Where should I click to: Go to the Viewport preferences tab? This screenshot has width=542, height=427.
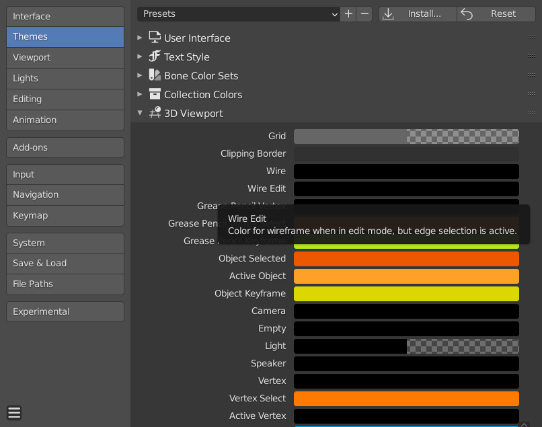click(x=65, y=57)
